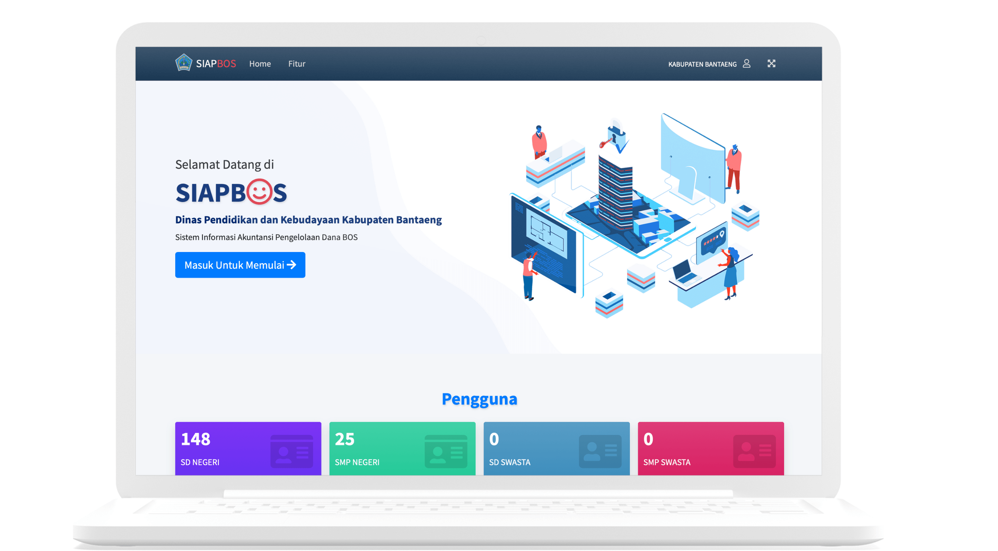998x551 pixels.
Task: Select the 25 SMP NEGERI card
Action: [402, 449]
